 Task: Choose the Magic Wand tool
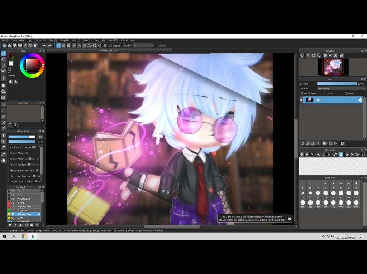click(3, 116)
